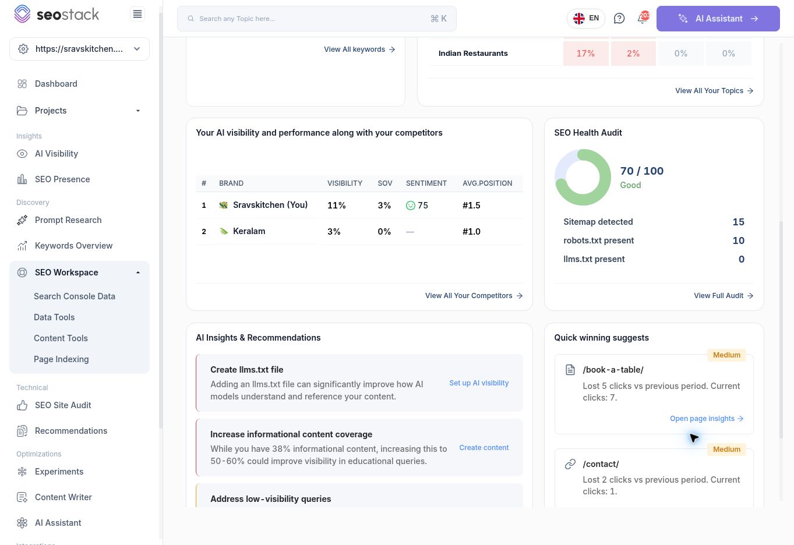Click the Sravskitchen brand favicon
This screenshot has width=794, height=545.
[223, 205]
